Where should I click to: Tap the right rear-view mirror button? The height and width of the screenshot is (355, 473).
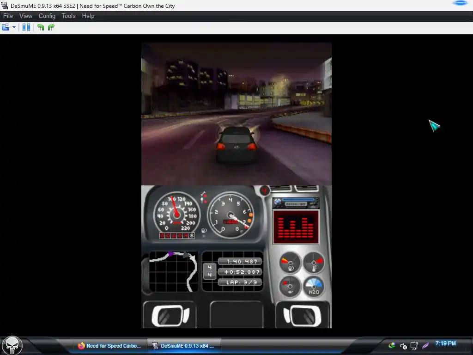tap(302, 315)
